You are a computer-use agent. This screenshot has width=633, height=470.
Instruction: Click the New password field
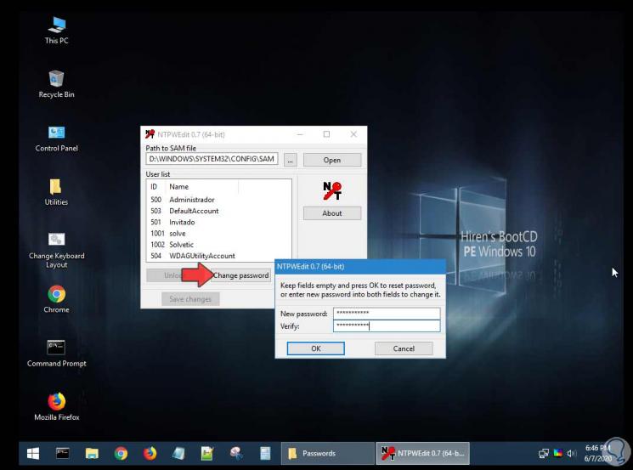[387, 314]
